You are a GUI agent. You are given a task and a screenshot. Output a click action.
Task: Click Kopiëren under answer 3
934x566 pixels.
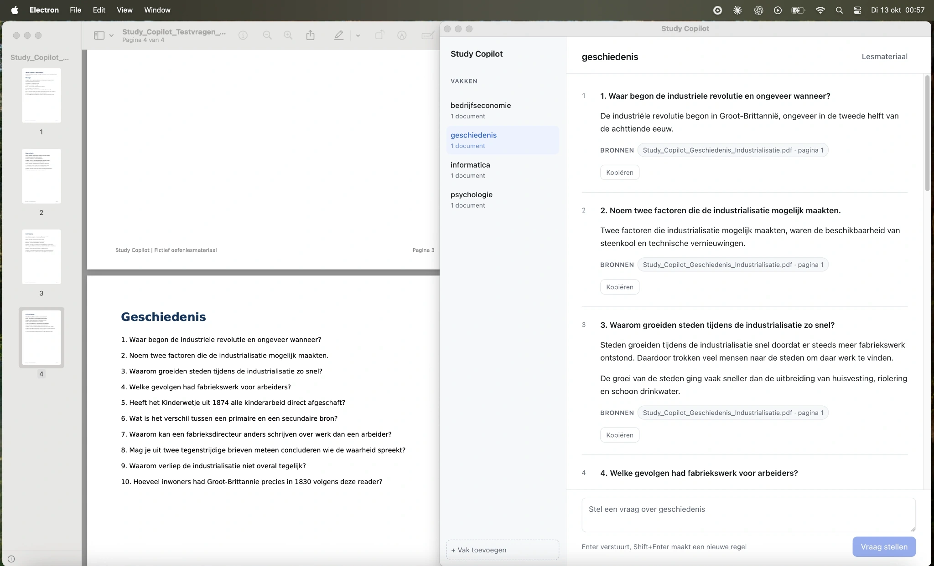tap(620, 435)
